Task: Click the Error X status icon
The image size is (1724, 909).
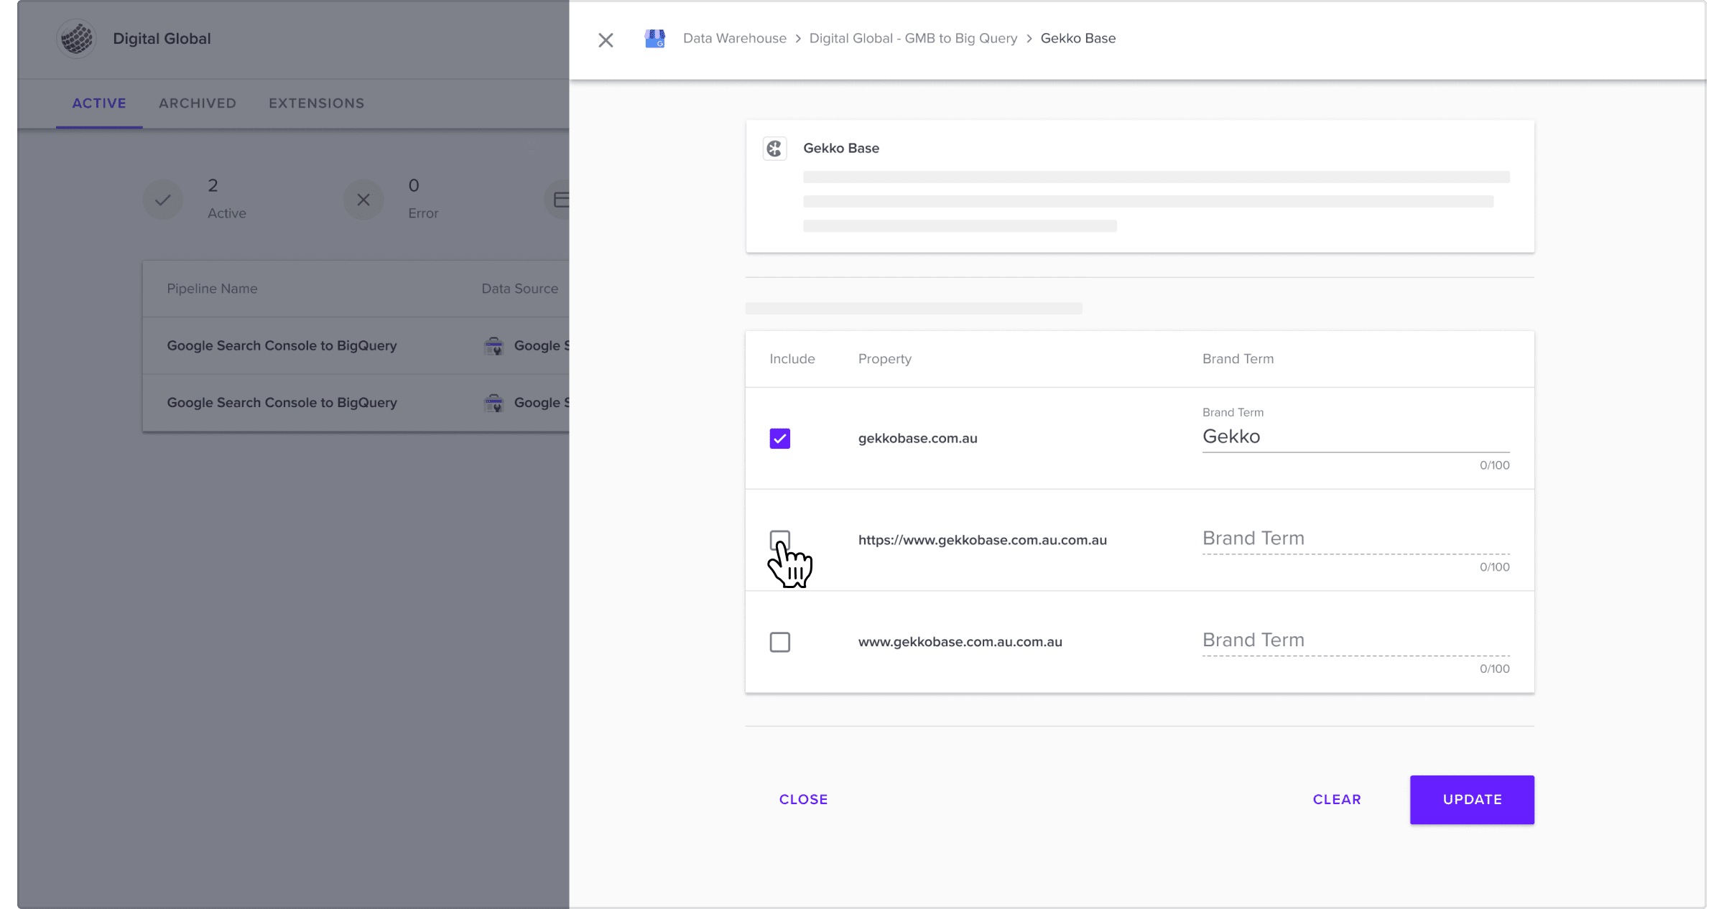Action: pyautogui.click(x=363, y=200)
